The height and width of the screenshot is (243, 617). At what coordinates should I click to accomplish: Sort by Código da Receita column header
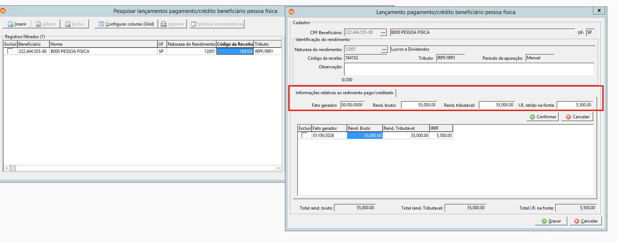(x=235, y=44)
